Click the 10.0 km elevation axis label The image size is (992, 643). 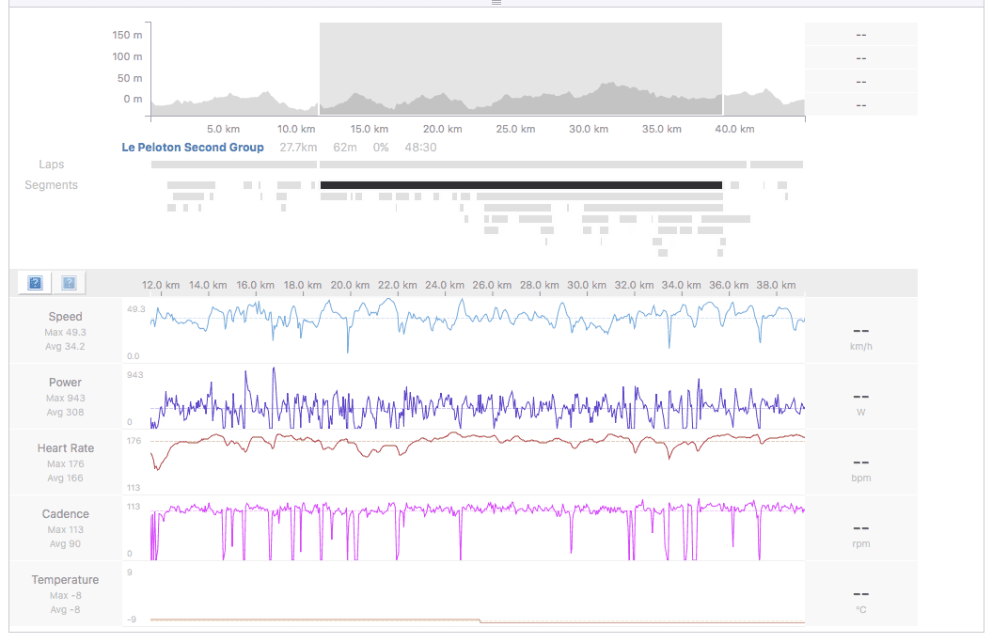296,129
